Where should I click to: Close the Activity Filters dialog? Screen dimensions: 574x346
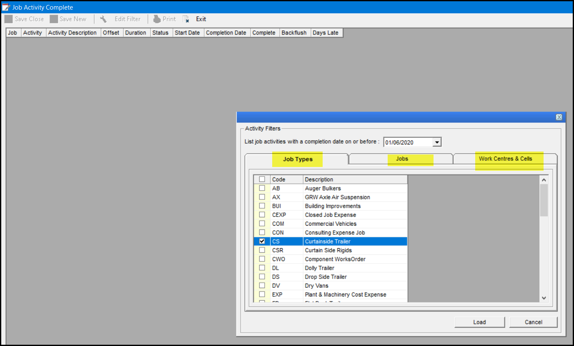(x=559, y=117)
